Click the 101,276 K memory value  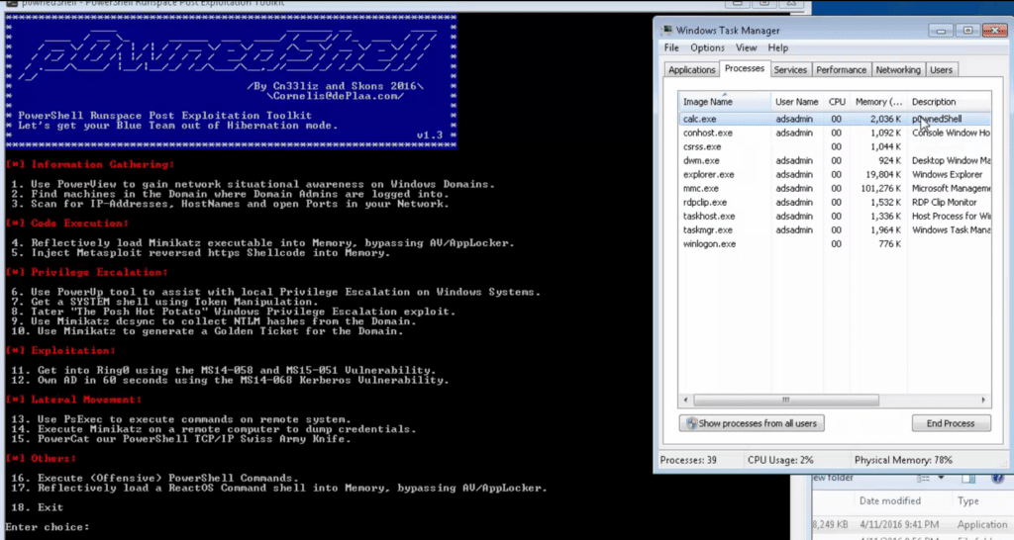[x=880, y=189]
